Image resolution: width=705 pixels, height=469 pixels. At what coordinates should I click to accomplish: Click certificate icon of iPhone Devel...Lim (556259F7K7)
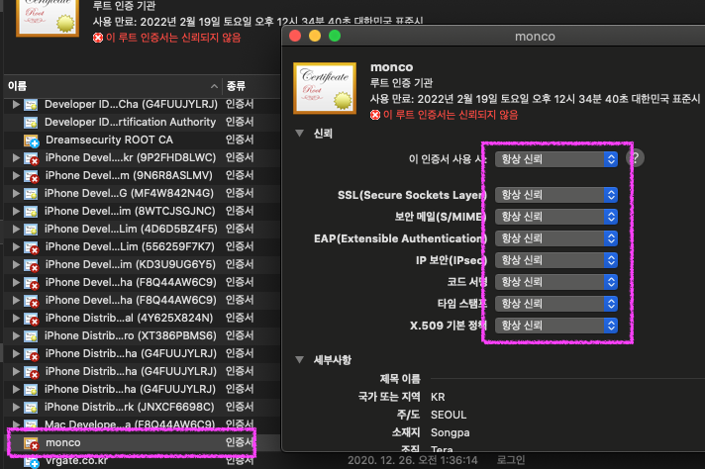(31, 247)
